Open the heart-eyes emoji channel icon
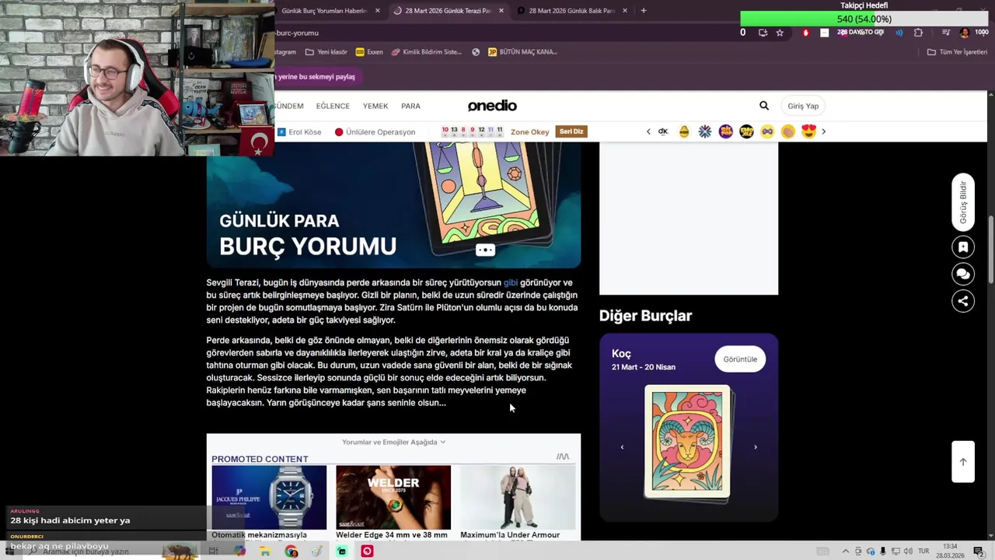The width and height of the screenshot is (995, 560). pyautogui.click(x=808, y=131)
